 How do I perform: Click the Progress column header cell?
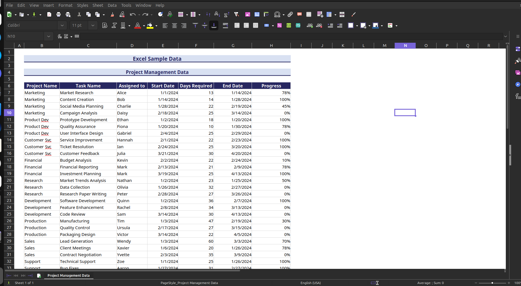tap(271, 86)
